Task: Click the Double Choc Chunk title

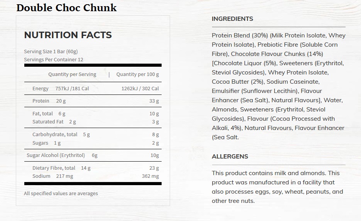Action: point(66,8)
